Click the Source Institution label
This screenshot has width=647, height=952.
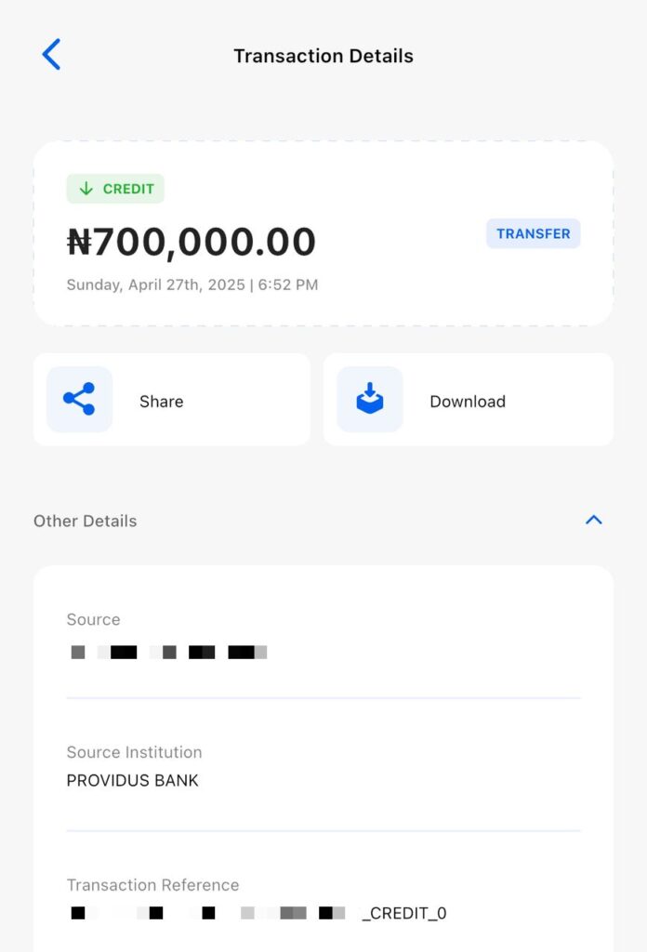click(x=134, y=752)
